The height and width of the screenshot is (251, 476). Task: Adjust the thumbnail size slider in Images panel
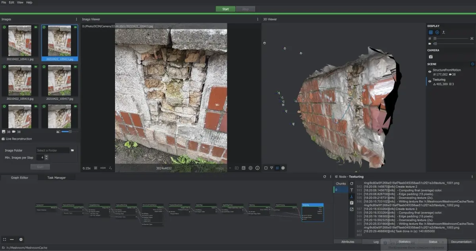70,131
